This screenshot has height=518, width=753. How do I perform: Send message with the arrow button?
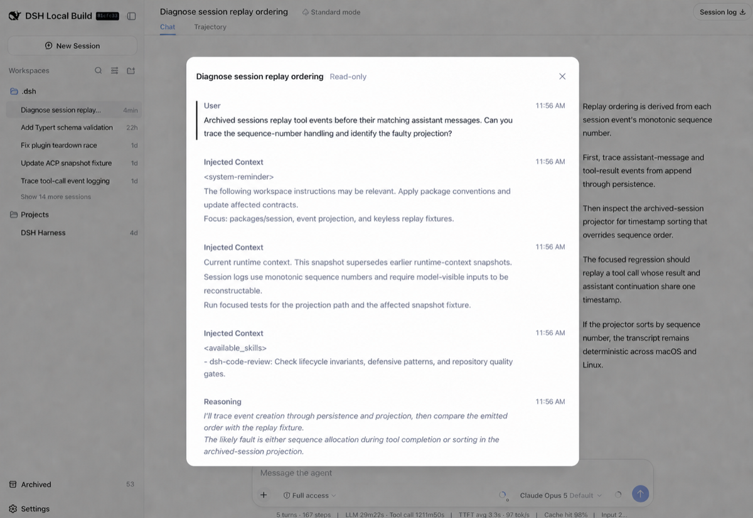pyautogui.click(x=640, y=494)
